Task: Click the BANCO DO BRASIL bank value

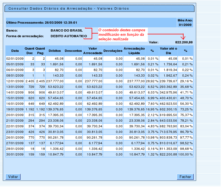Action: [x=67, y=30]
